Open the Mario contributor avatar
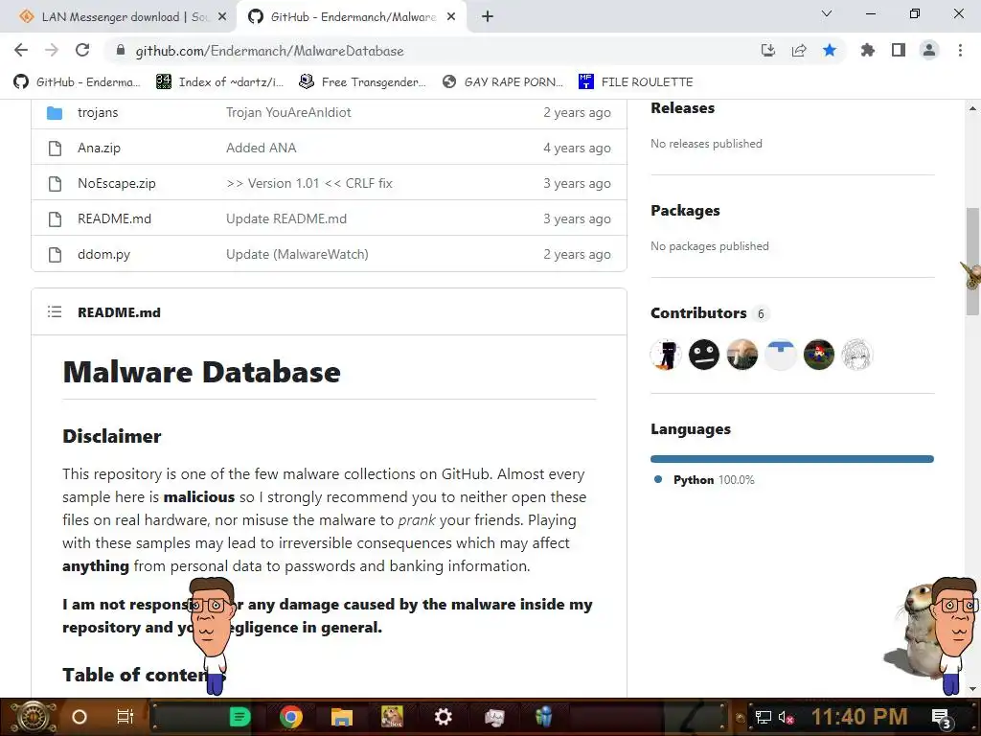Screen dimensions: 981x736 818,355
